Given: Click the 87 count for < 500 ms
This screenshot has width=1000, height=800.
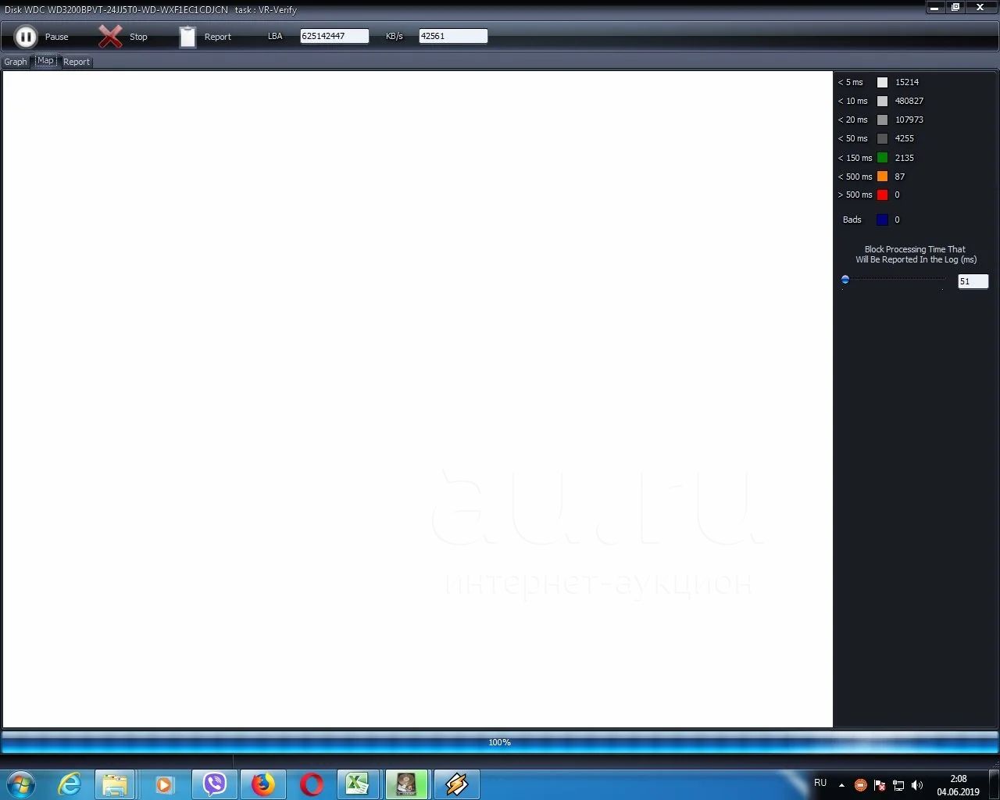Looking at the screenshot, I should [x=900, y=177].
